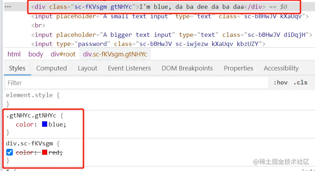Open the Layout tab
The width and height of the screenshot is (315, 171).
[87, 68]
